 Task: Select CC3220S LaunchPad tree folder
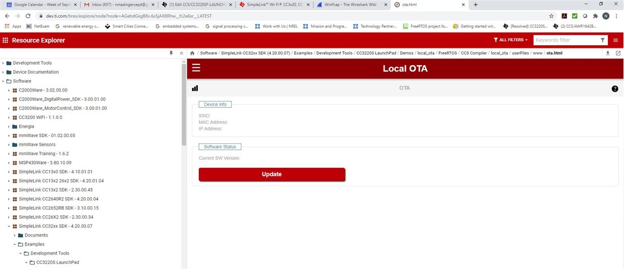point(57,262)
